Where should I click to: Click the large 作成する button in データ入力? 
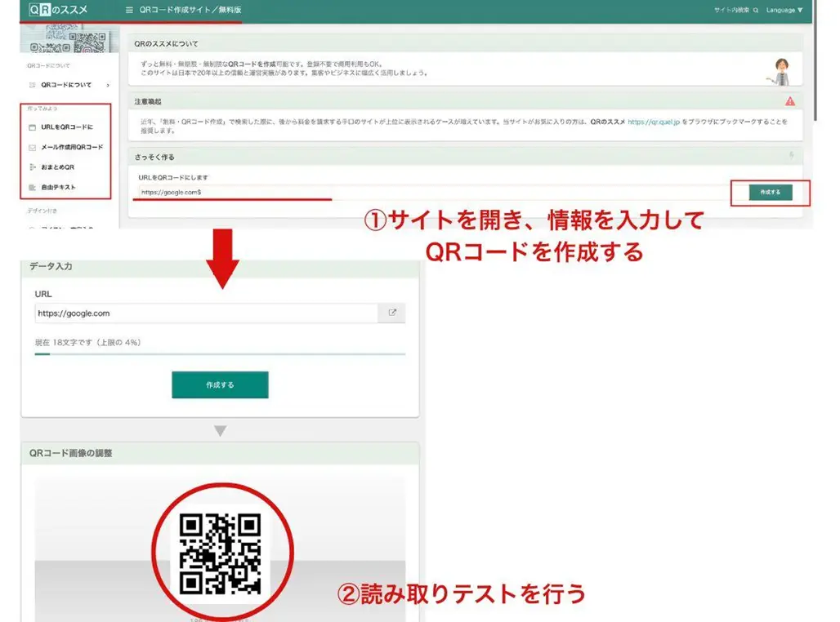(220, 384)
